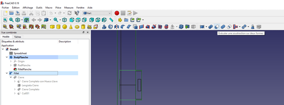Viewport: 284px width, 105px height.
Task: Open the Pièce menu
Action: [58, 7]
